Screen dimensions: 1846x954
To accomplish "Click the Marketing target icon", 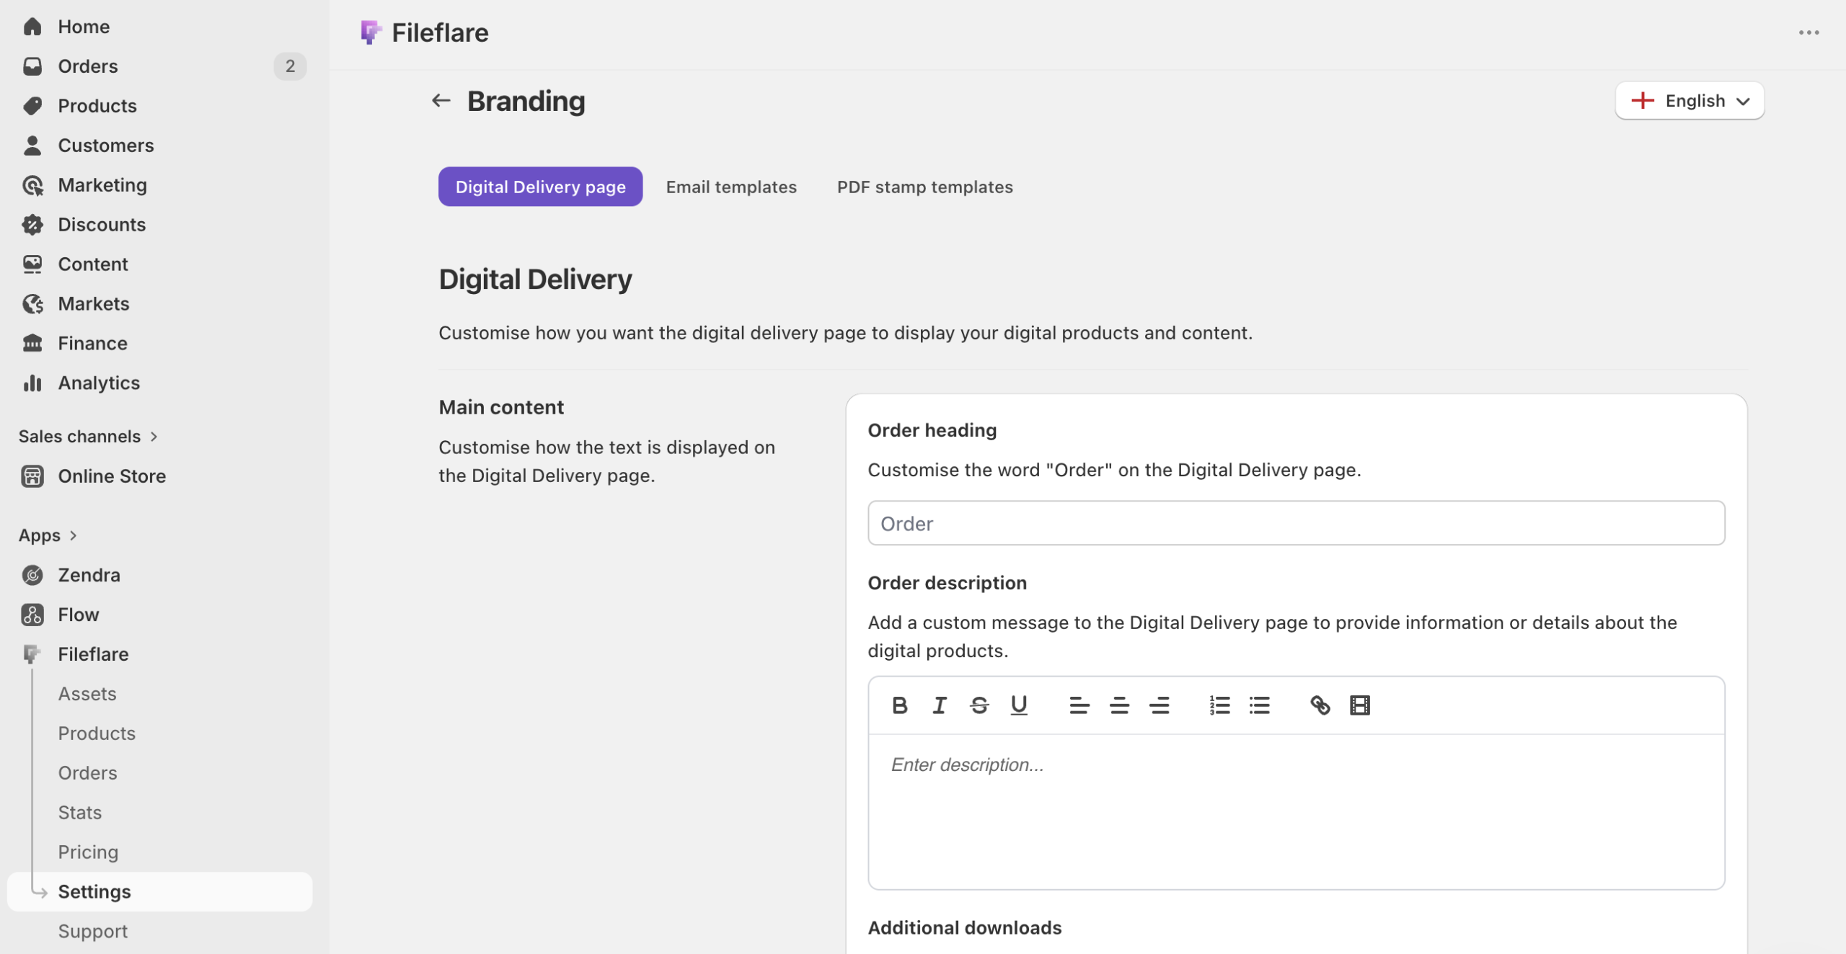I will 32,185.
